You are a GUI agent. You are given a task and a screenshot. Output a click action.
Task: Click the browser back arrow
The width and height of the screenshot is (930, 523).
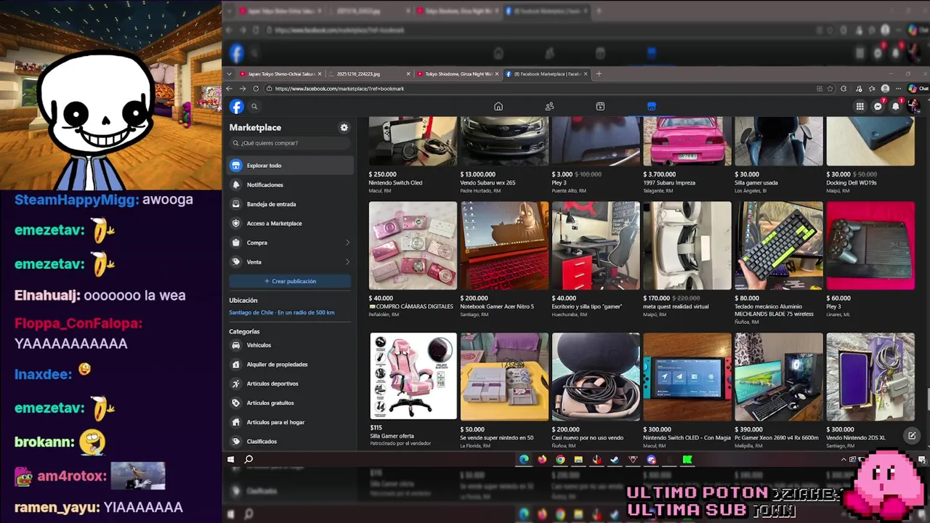click(230, 89)
